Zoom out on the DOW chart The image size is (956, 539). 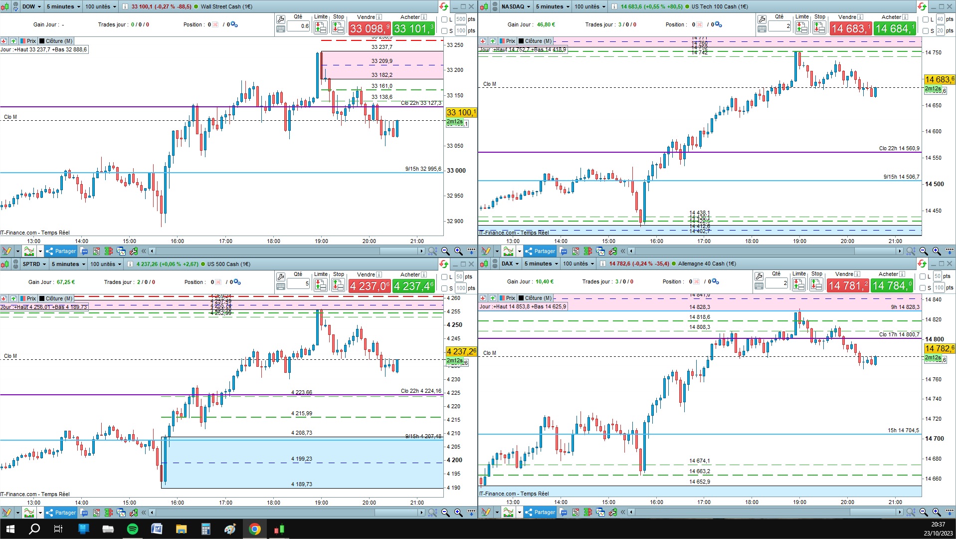pyautogui.click(x=445, y=251)
